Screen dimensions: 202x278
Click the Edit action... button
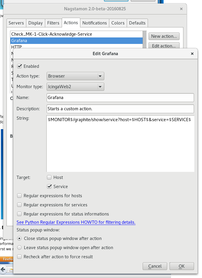[x=164, y=45]
